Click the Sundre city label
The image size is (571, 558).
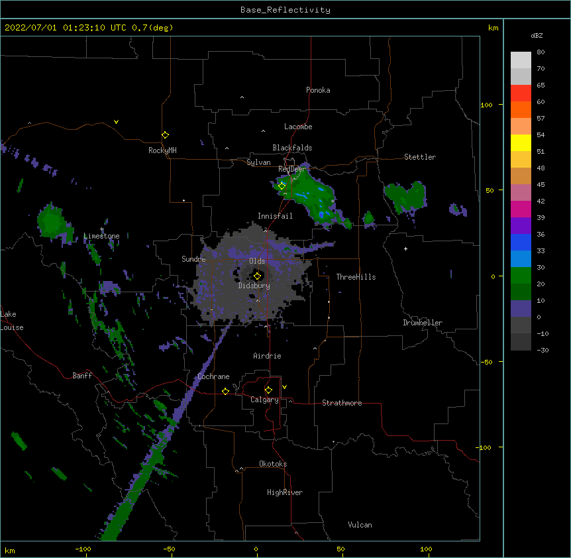[193, 259]
